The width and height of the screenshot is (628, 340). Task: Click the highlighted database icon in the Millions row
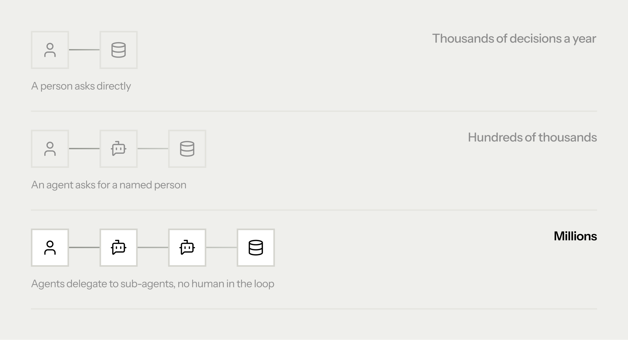pyautogui.click(x=256, y=248)
